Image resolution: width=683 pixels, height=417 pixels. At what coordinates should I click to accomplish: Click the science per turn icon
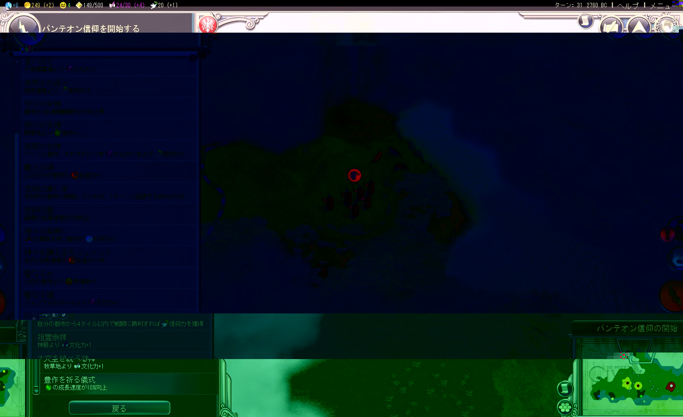coord(8,5)
